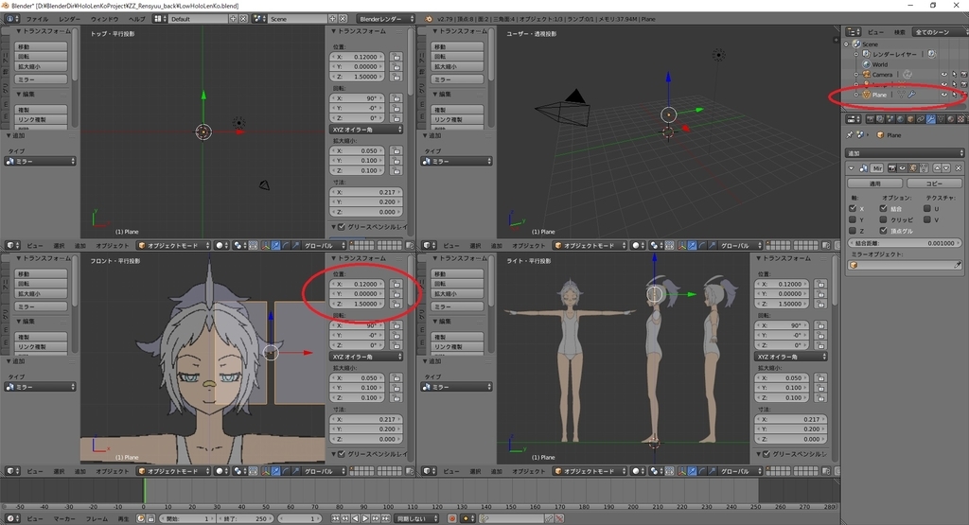Image resolution: width=969 pixels, height=525 pixels.
Task: Switch to Object properties cube tab
Action: [910, 119]
